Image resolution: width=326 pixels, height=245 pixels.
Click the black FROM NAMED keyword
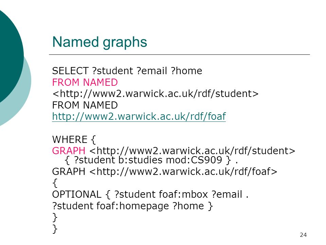tap(85, 105)
